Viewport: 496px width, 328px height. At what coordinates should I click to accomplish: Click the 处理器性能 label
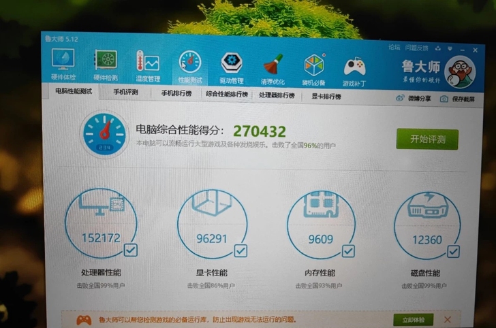102,272
